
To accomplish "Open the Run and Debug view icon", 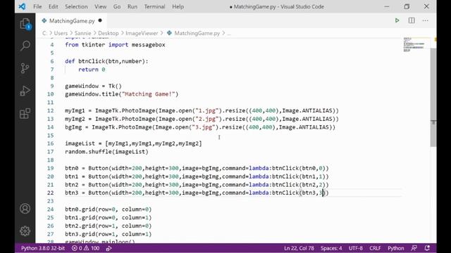I will 25,91.
